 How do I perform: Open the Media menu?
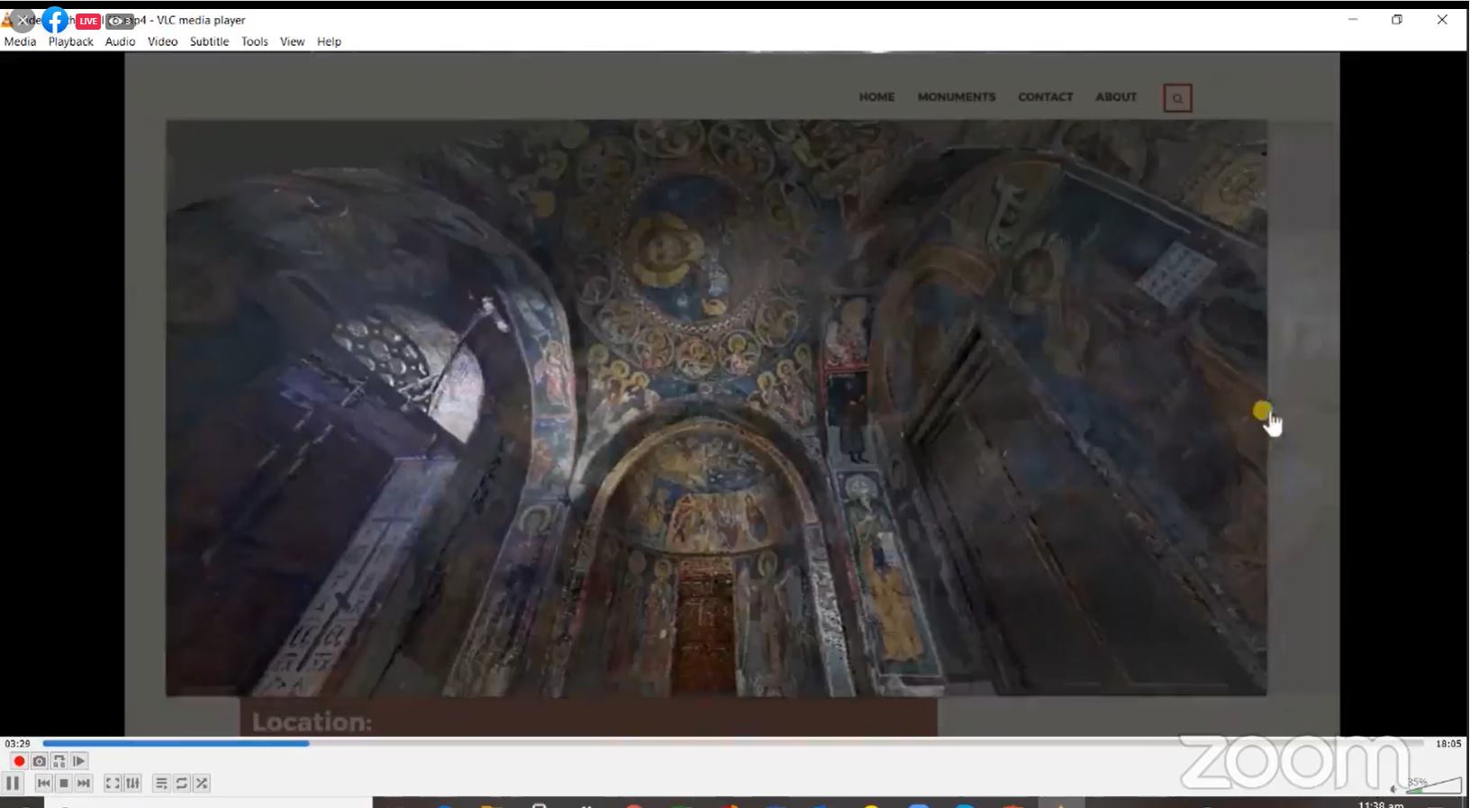tap(20, 41)
